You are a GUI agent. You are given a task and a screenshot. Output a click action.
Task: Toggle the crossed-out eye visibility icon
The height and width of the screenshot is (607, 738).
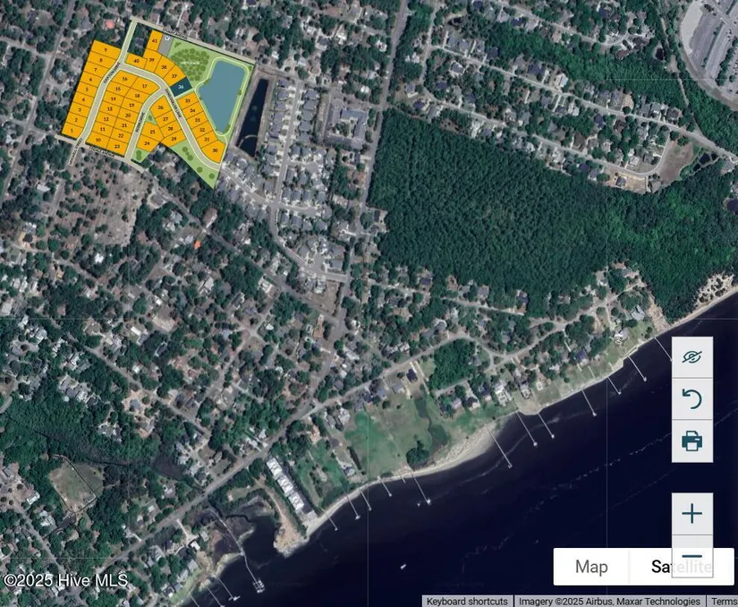pyautogui.click(x=691, y=357)
